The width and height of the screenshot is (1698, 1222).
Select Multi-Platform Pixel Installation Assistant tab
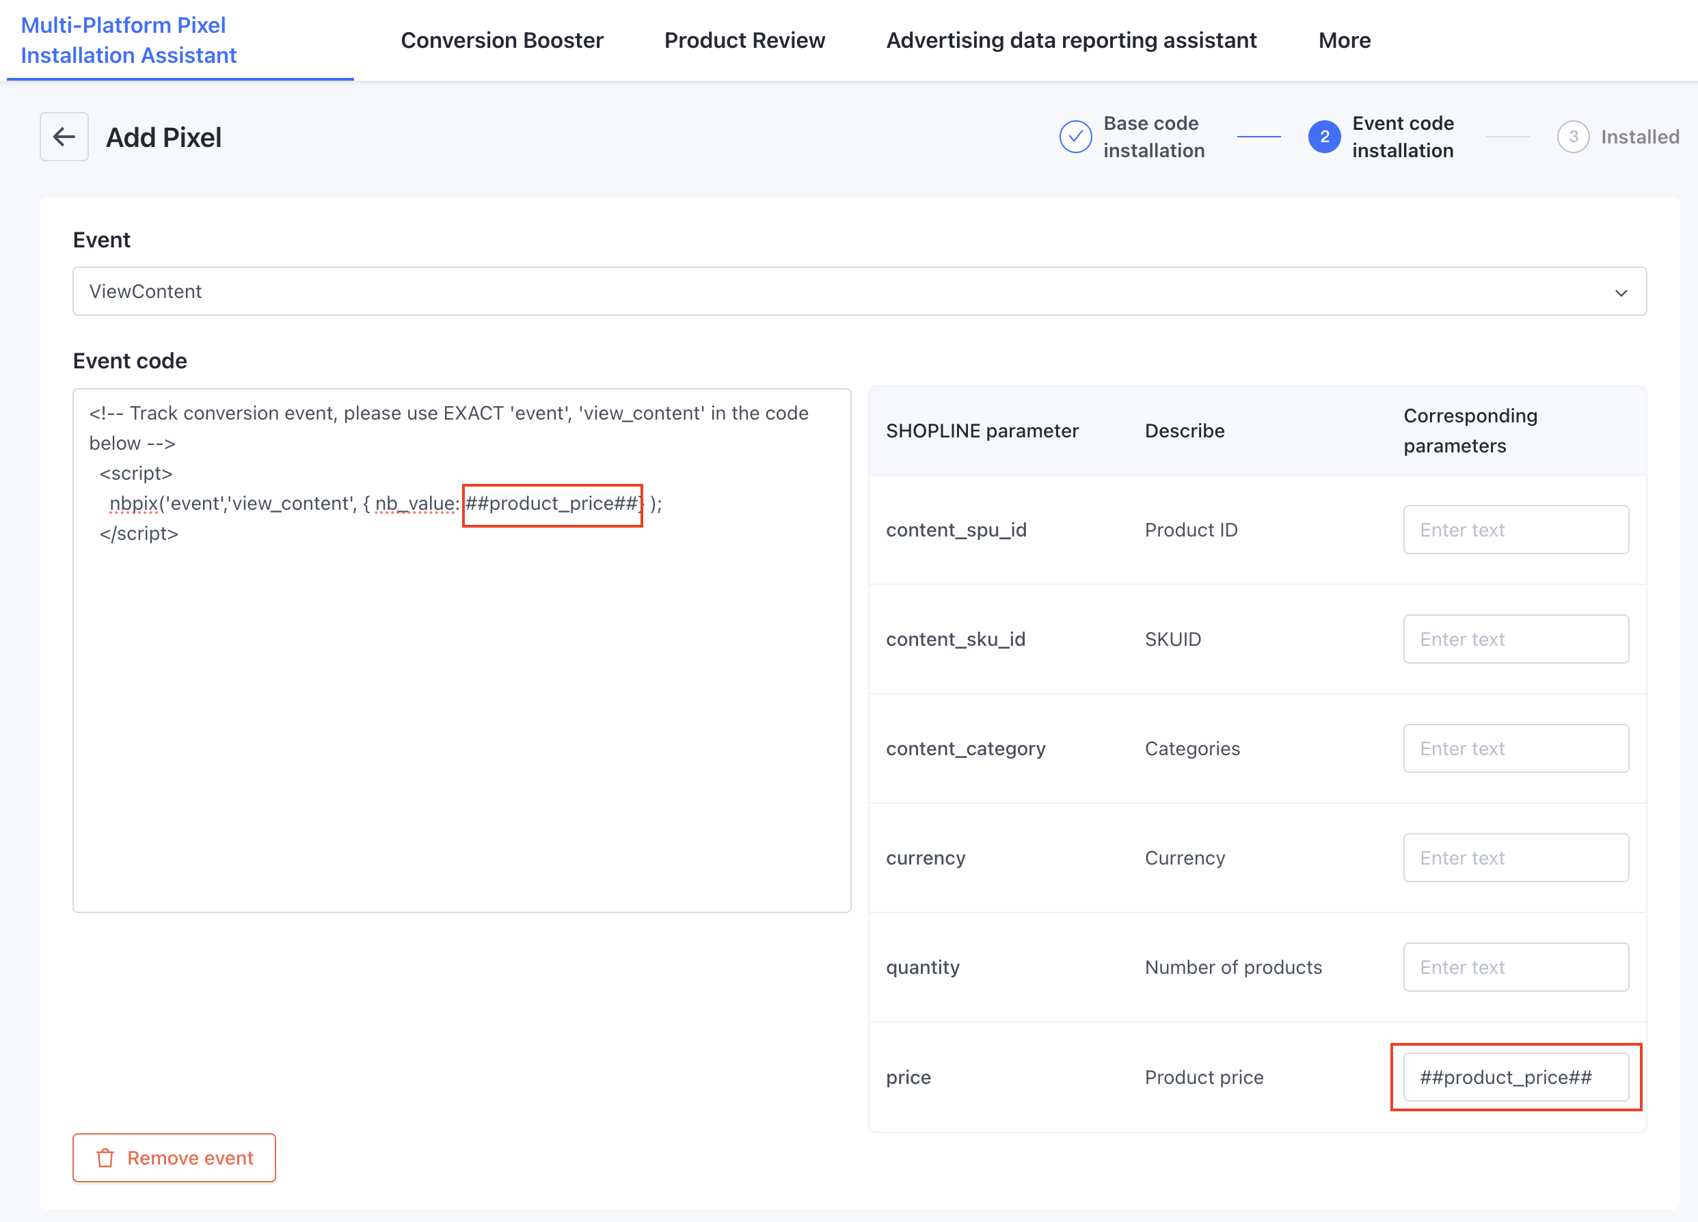(x=128, y=40)
